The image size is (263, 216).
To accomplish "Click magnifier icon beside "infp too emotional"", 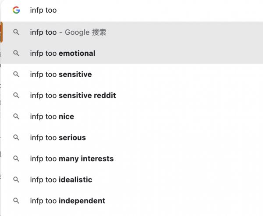I will point(16,53).
